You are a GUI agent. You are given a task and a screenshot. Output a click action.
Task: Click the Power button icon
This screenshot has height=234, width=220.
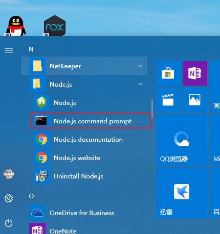click(9, 223)
